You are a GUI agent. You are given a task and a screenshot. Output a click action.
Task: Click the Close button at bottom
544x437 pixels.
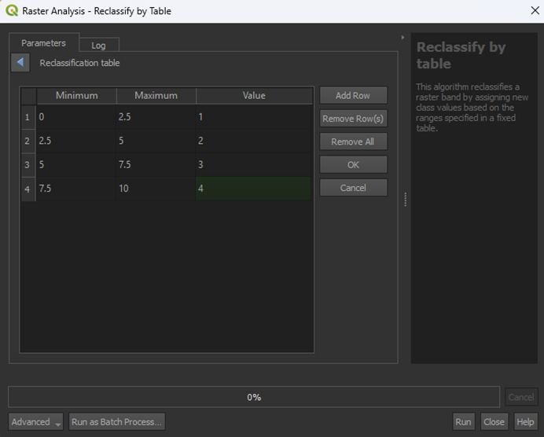pyautogui.click(x=494, y=422)
